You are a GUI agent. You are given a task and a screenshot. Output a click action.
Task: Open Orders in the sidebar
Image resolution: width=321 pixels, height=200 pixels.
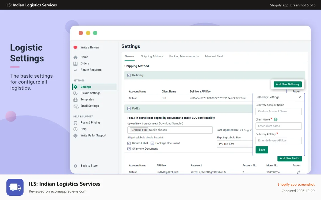(85, 63)
